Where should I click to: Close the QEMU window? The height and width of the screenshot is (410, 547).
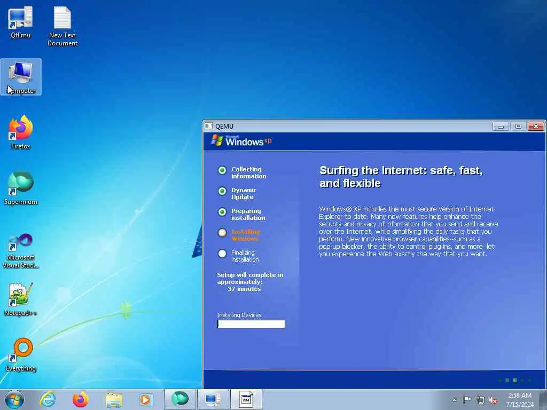click(536, 126)
